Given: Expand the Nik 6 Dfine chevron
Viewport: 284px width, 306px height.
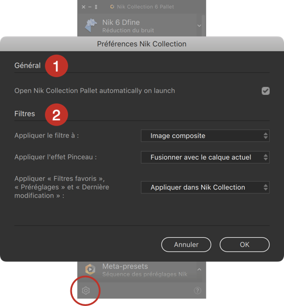Looking at the screenshot, I should 199,26.
